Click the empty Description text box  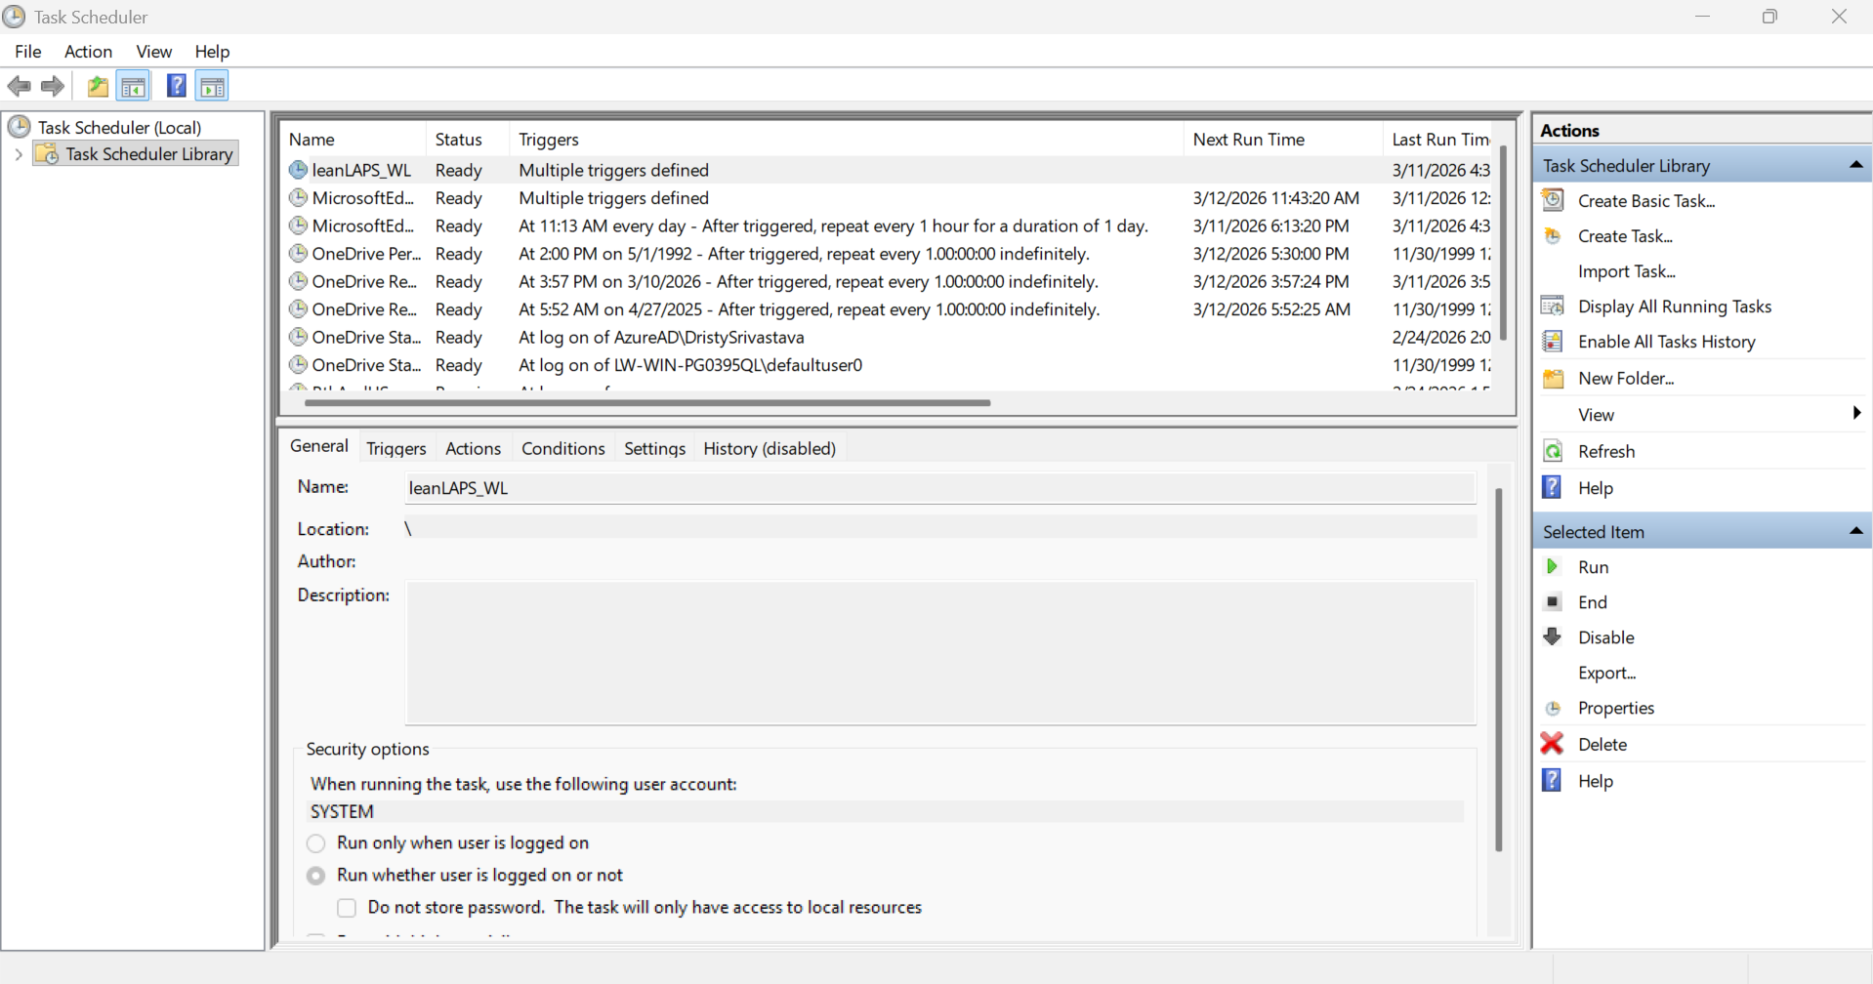coord(940,653)
